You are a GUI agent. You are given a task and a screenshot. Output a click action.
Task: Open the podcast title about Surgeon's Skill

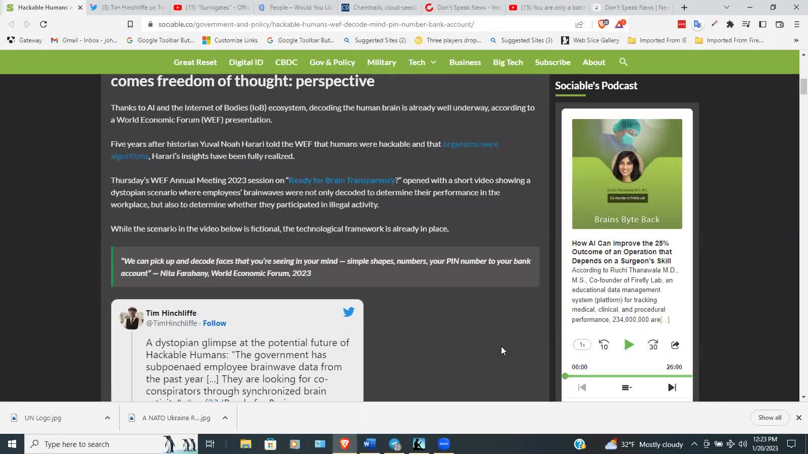[622, 252]
